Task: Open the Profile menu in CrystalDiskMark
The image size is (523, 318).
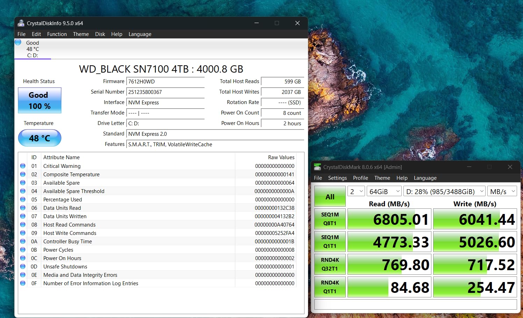Action: 360,178
